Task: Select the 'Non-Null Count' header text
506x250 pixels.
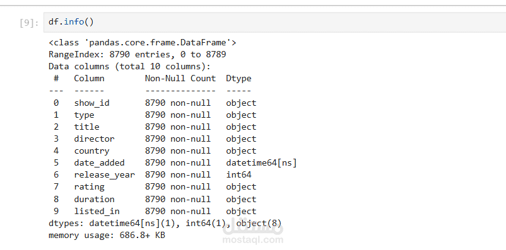Action: [180, 78]
